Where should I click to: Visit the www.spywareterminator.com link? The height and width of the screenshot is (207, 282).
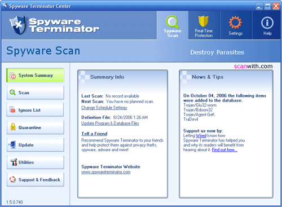tap(105, 172)
